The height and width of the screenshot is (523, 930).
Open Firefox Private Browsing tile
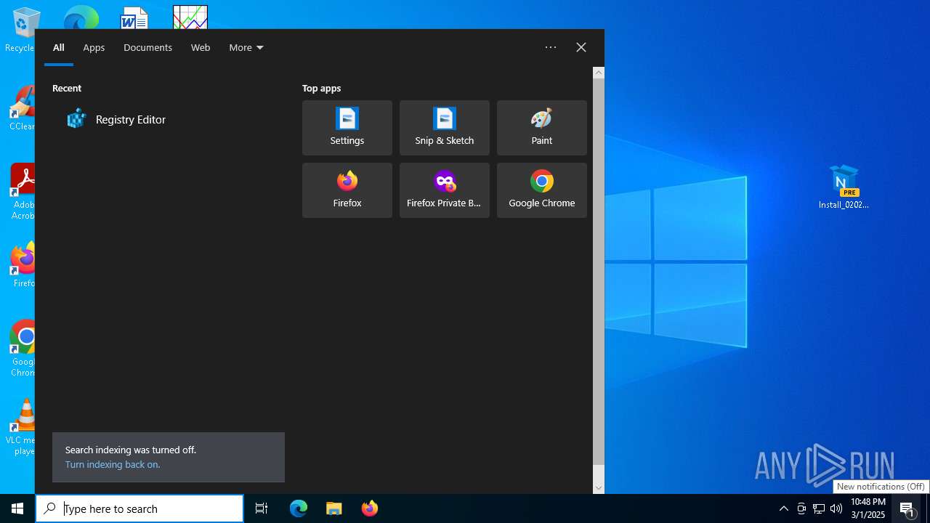point(445,190)
